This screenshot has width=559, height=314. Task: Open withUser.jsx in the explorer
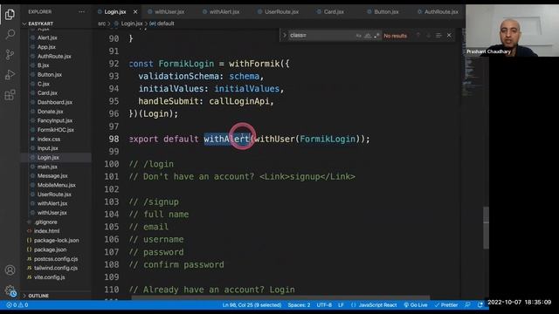click(x=52, y=213)
